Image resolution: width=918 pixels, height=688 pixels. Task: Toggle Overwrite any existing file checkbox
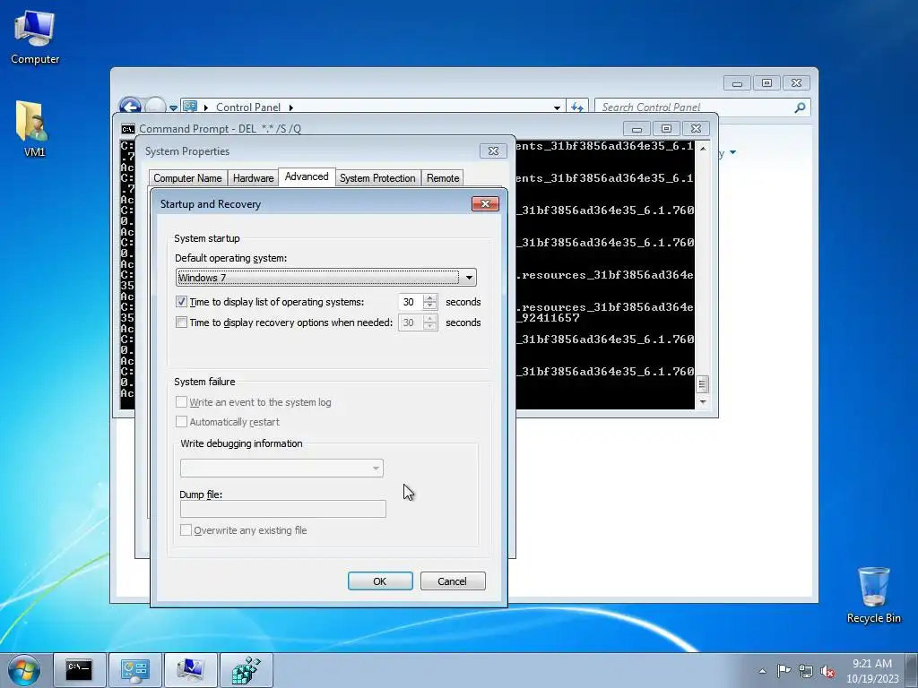[x=186, y=530]
